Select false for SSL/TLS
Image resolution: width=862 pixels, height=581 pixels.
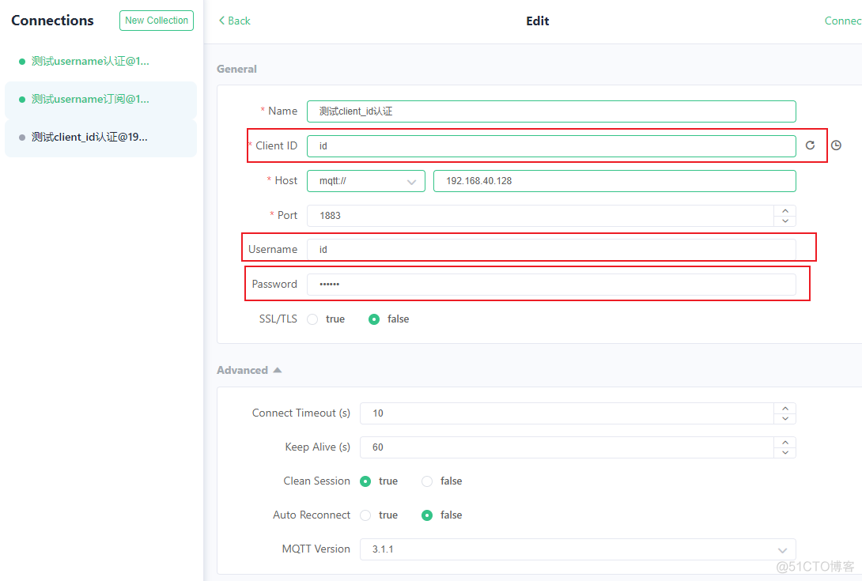[374, 319]
